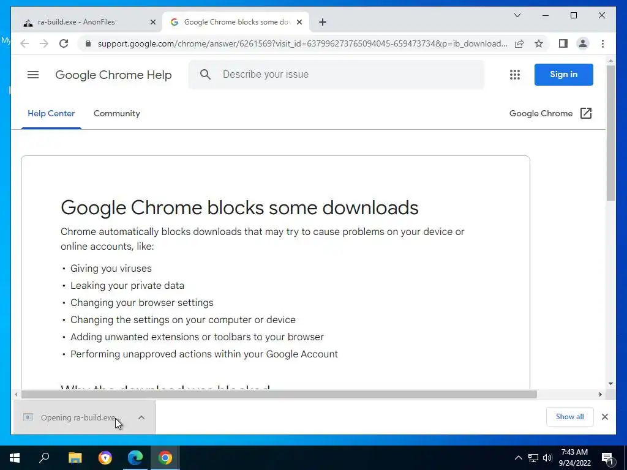
Task: Open File Explorer from taskbar
Action: pyautogui.click(x=75, y=458)
